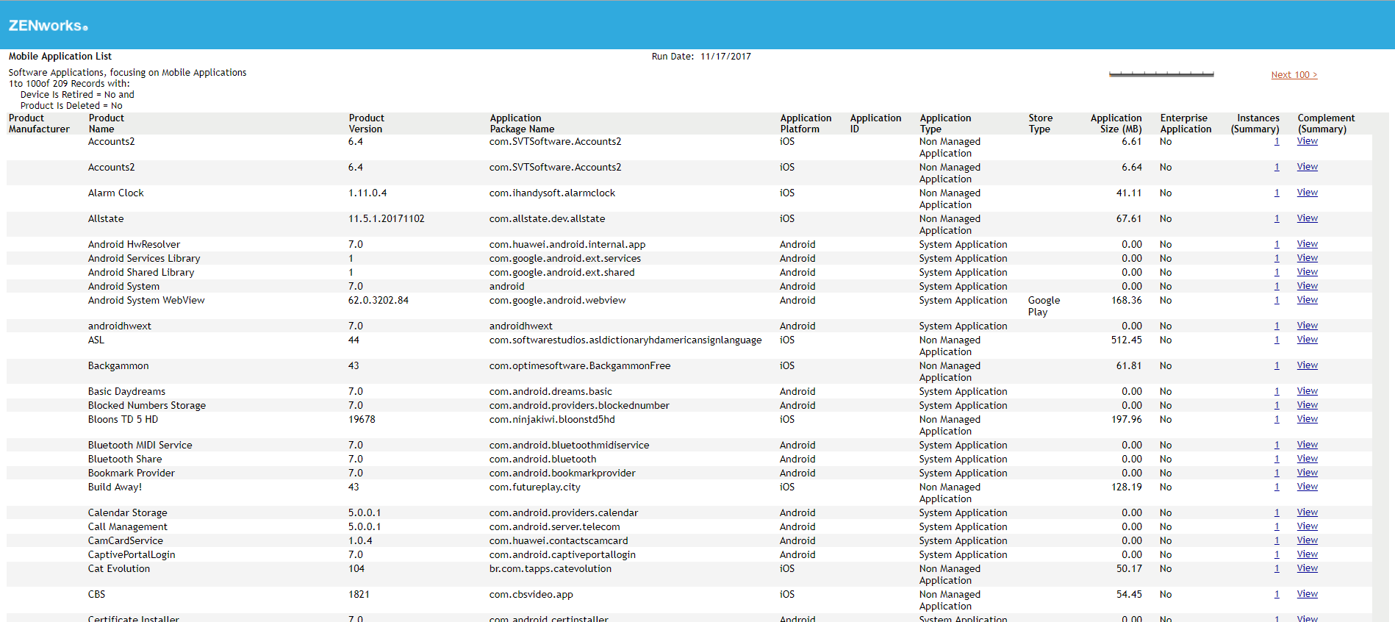Viewport: 1395px width, 622px height.
Task: Click the Product Version column header
Action: (366, 124)
